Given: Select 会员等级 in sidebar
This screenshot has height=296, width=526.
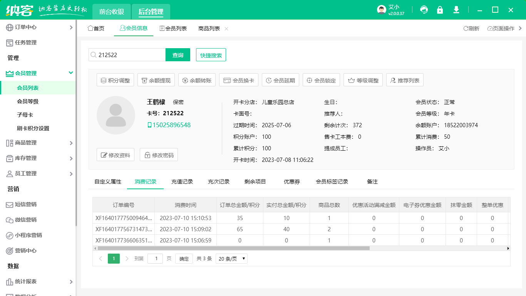Looking at the screenshot, I should click(28, 101).
